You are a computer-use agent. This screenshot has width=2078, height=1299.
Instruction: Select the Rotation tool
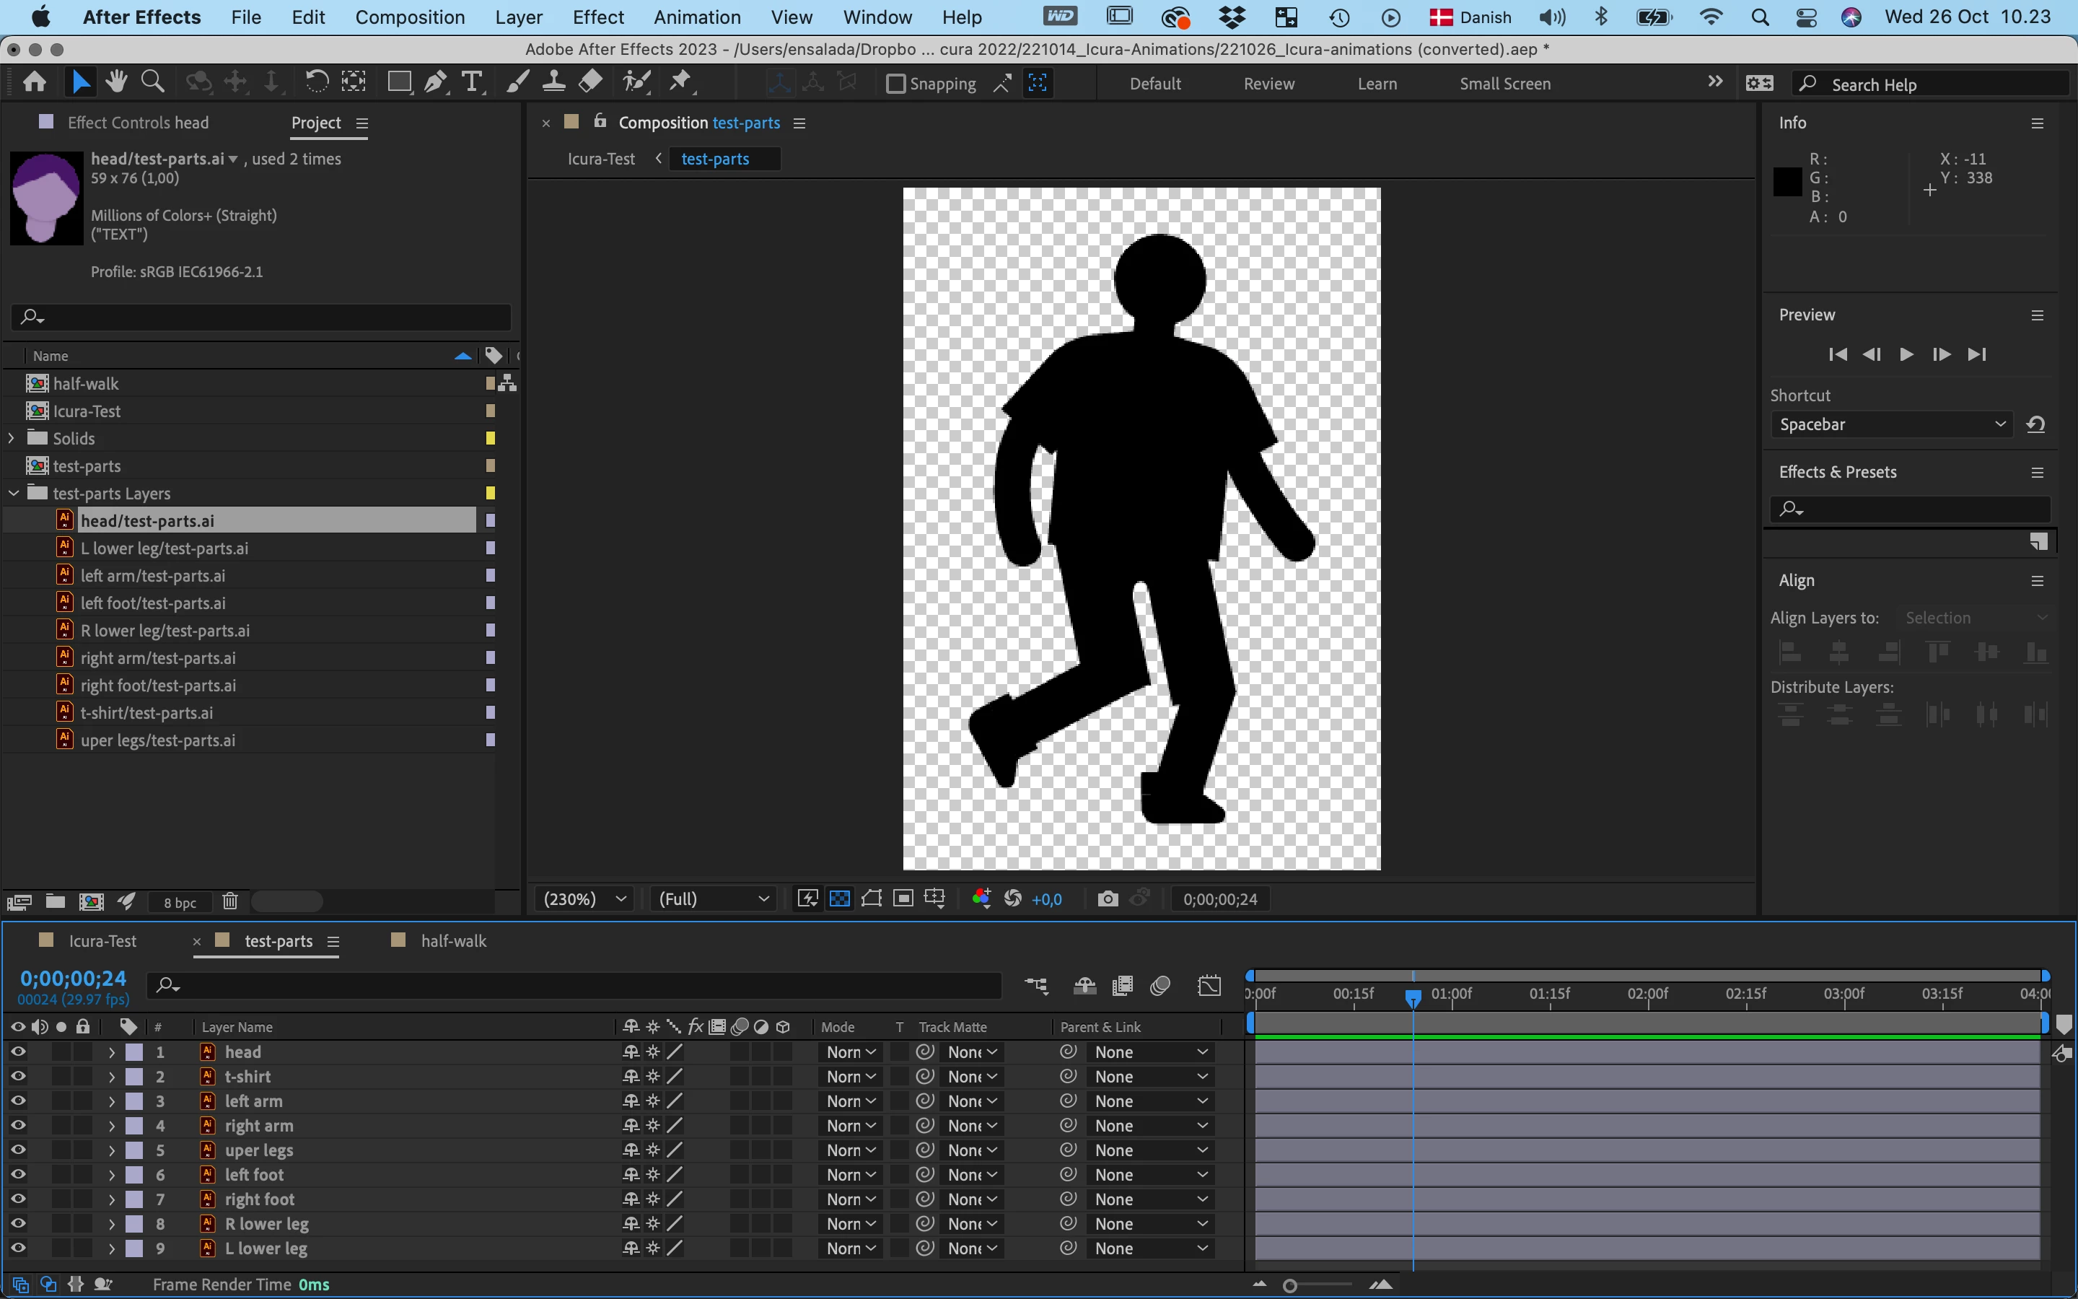point(316,82)
